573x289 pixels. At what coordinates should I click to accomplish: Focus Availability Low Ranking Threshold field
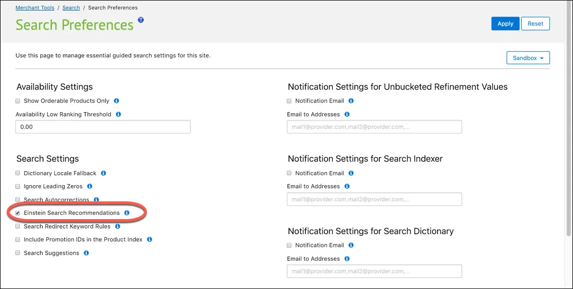[103, 127]
